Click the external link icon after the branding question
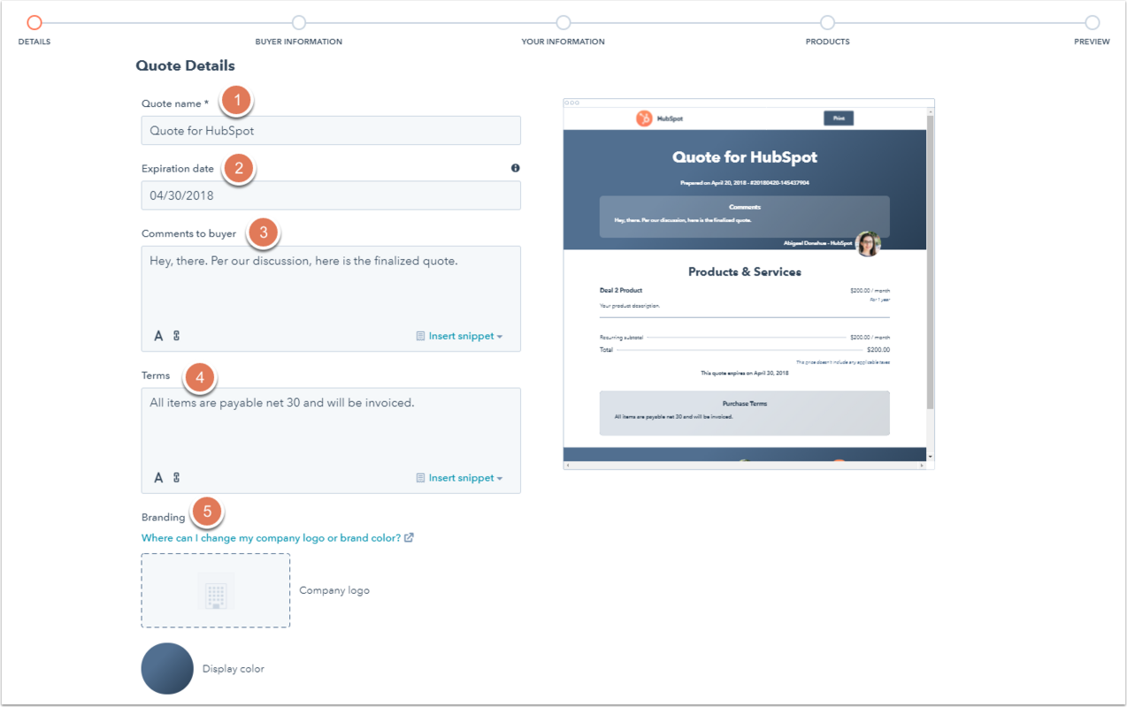Viewport: 1127px width, 707px height. pyautogui.click(x=408, y=537)
